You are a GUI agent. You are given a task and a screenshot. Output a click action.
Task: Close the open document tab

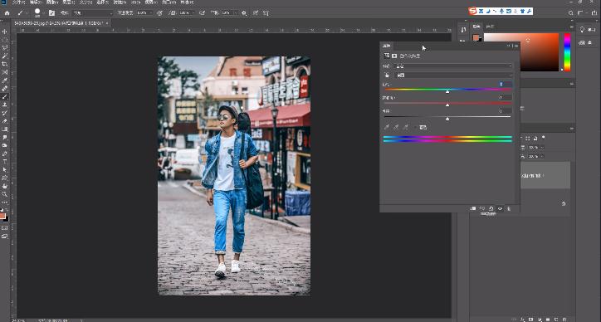(107, 23)
